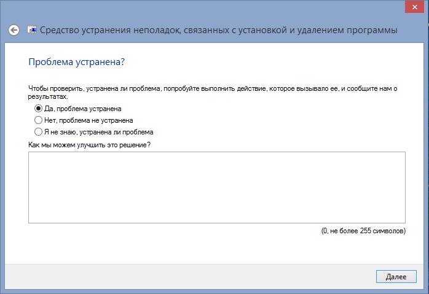The width and height of the screenshot is (429, 294).
Task: Click the troubleshooter icon beside the title
Action: click(32, 30)
